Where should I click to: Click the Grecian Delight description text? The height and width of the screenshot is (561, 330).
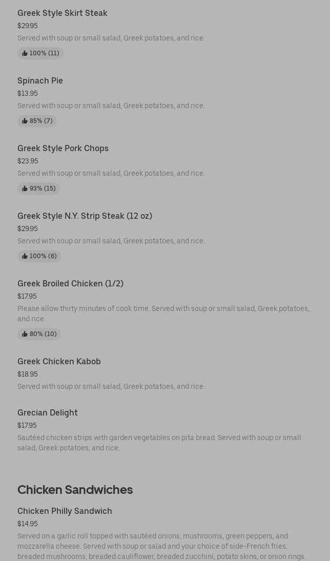click(x=159, y=443)
